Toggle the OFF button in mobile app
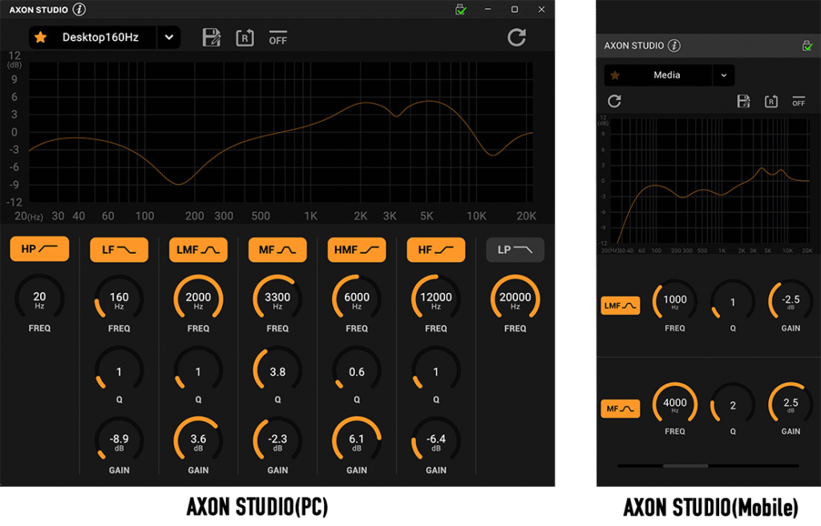This screenshot has height=526, width=821. pos(799,101)
